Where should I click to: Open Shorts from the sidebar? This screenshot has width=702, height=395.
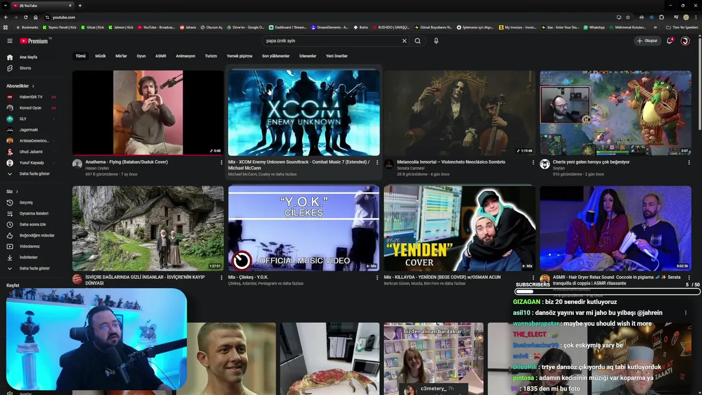[x=25, y=68]
